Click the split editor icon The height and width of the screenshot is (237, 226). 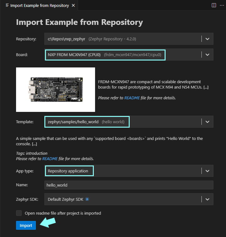pos(214,5)
